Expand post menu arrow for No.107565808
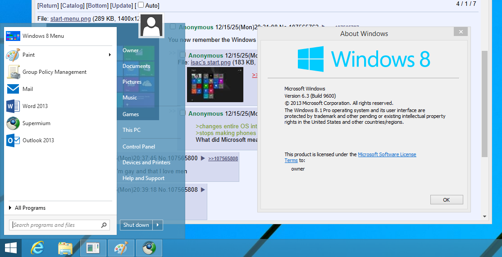Viewport: 502px width, 257px height. click(x=203, y=189)
